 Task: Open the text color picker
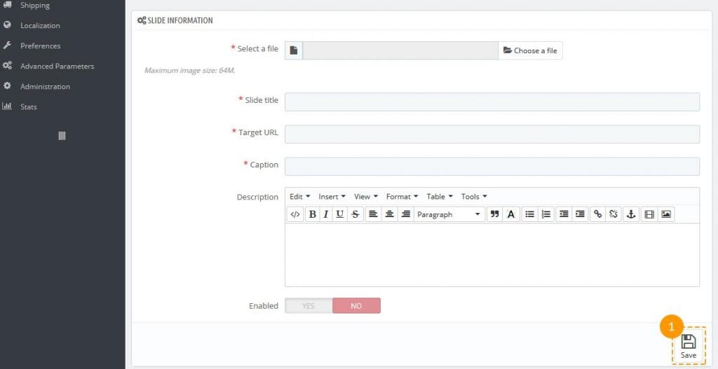point(511,214)
